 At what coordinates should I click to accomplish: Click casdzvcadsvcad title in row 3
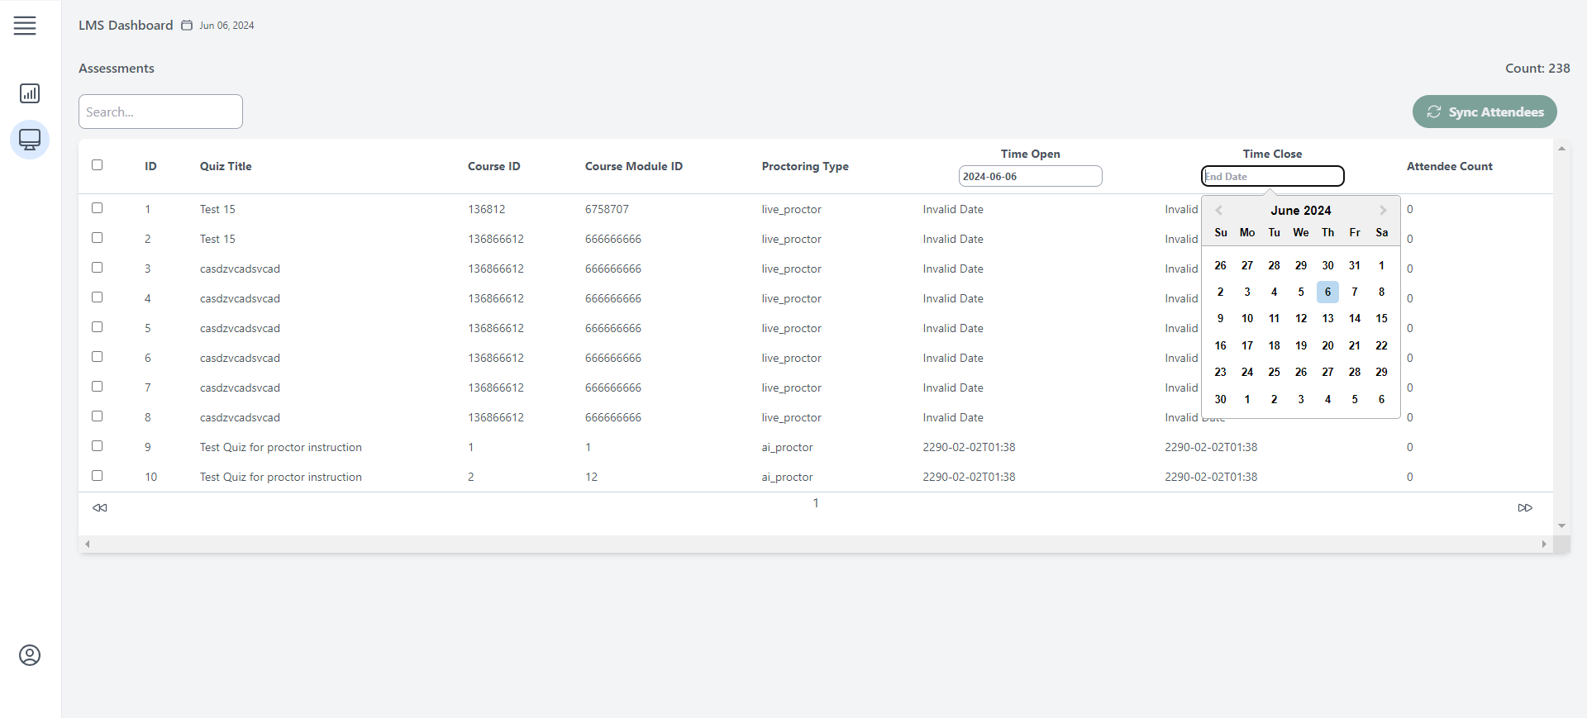click(240, 269)
